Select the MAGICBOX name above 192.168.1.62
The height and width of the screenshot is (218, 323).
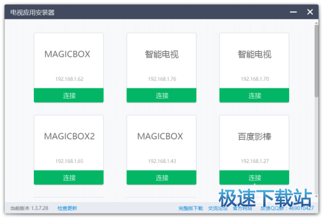(67, 54)
